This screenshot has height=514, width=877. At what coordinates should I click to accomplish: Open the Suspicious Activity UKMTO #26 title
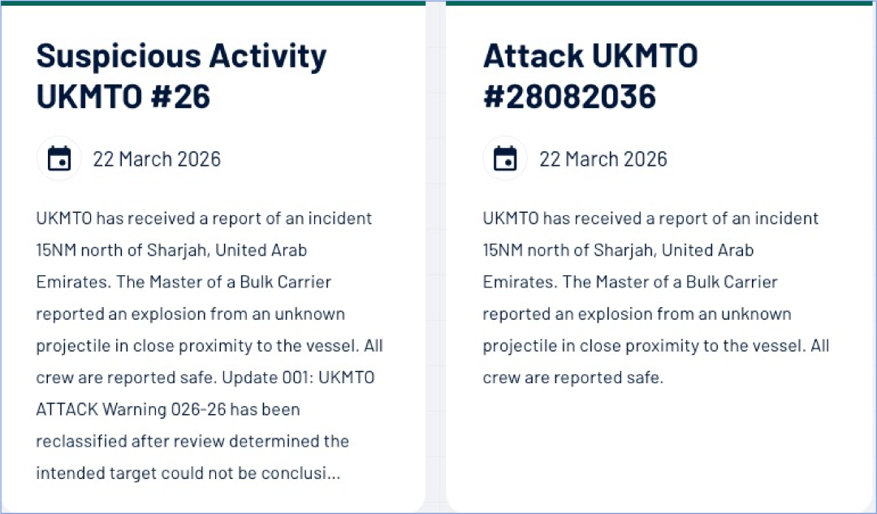tap(181, 76)
